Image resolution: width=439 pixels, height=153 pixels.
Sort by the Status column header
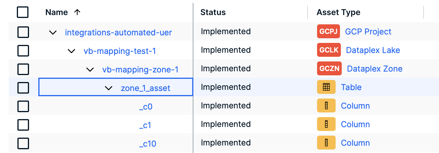[x=213, y=12]
